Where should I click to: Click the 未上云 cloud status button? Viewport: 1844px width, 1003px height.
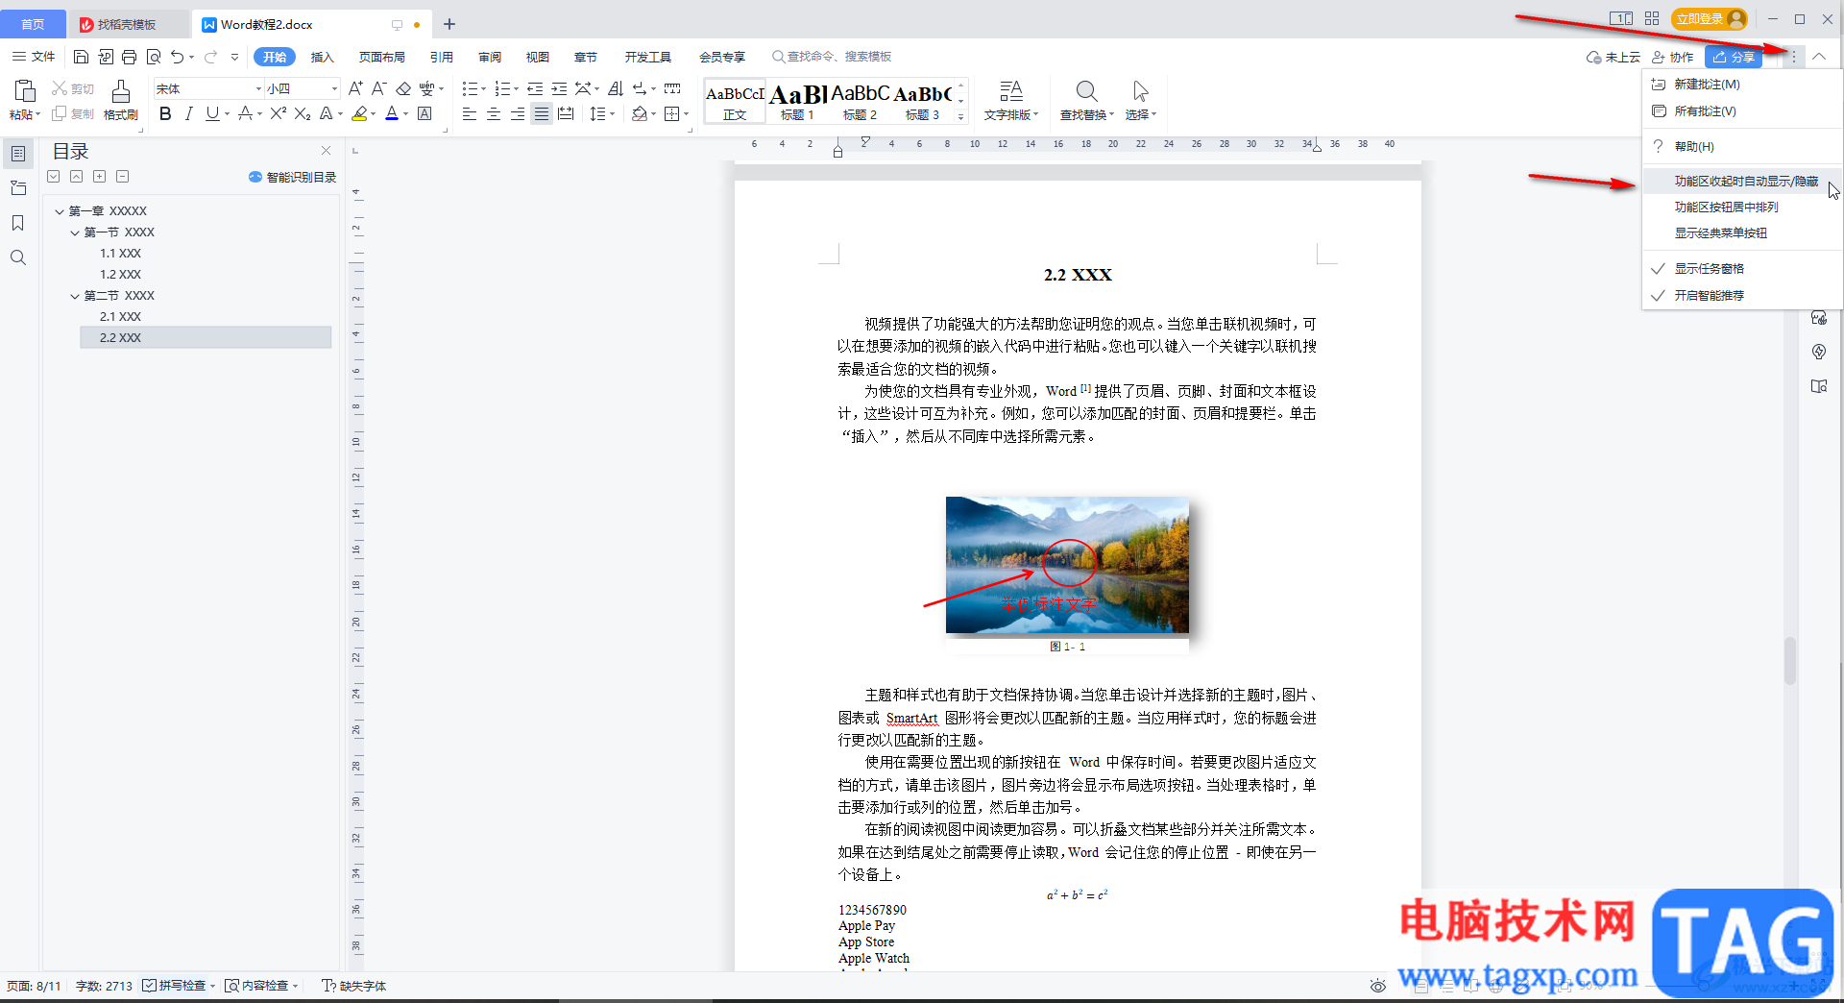(x=1613, y=57)
